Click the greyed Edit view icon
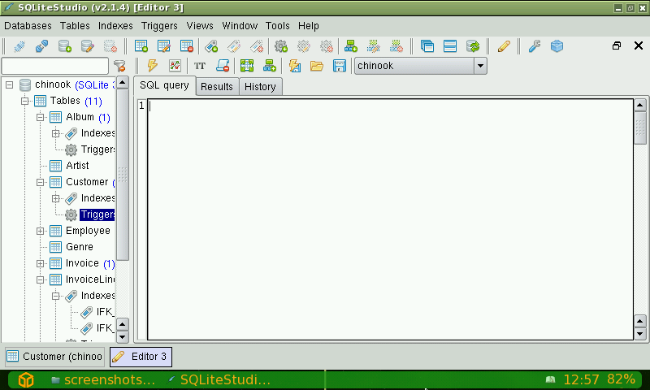Image resolution: width=650 pixels, height=390 pixels. click(374, 46)
